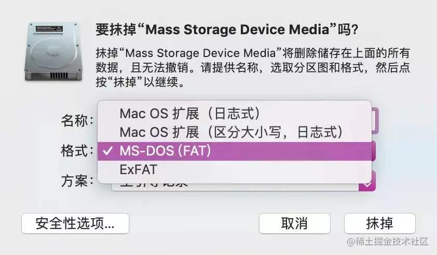The image size is (437, 255).
Task: Click the hard drive icon
Action: point(51,51)
